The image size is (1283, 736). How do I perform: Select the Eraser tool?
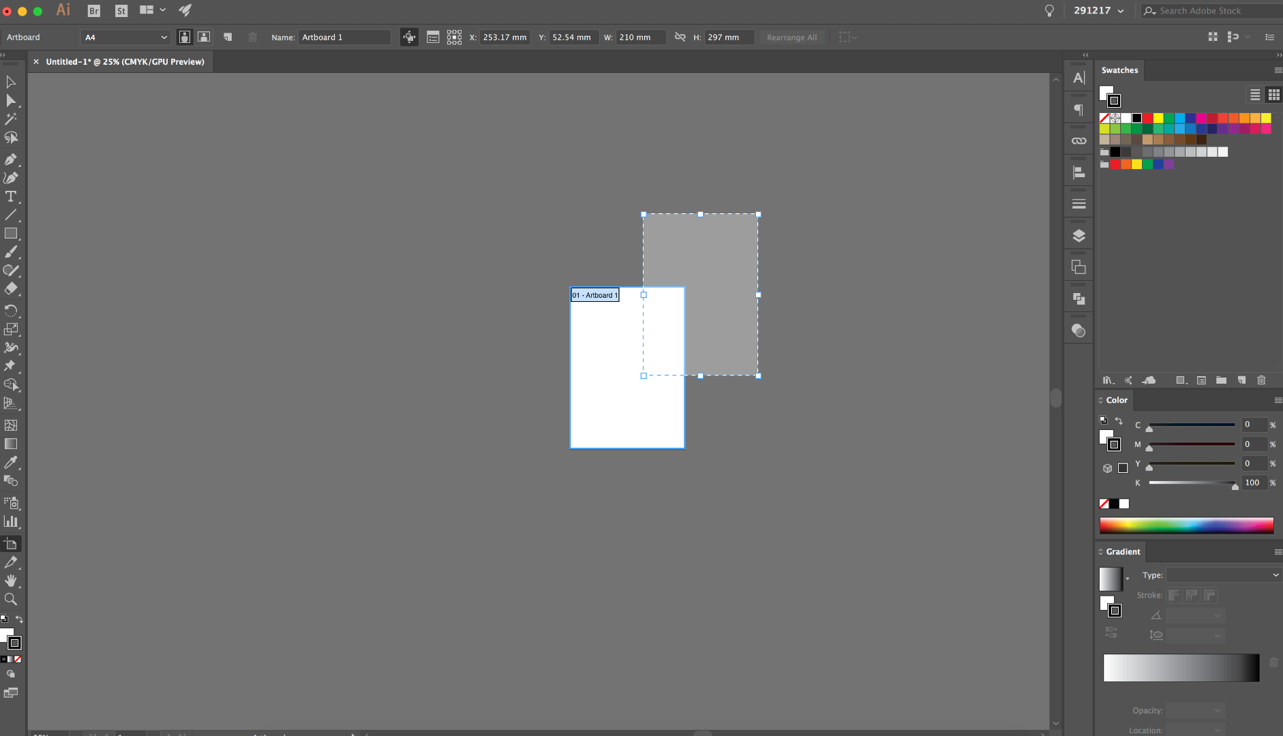click(x=11, y=289)
